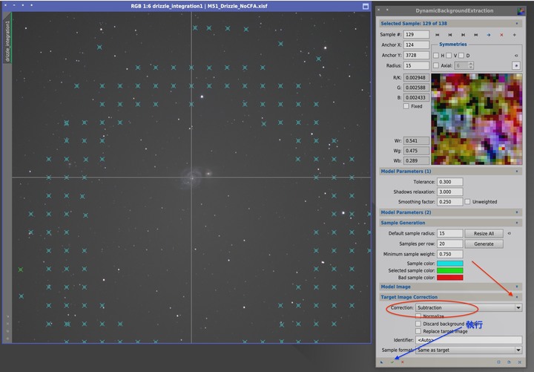Screen dimensions: 534x372
Task: Click the Sample # field
Action: click(416, 35)
